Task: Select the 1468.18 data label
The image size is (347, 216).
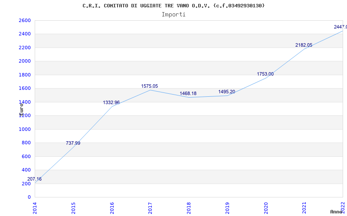Action: click(x=188, y=93)
